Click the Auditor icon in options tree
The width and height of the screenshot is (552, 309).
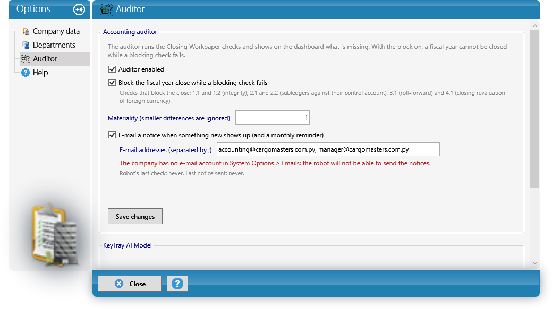point(26,59)
